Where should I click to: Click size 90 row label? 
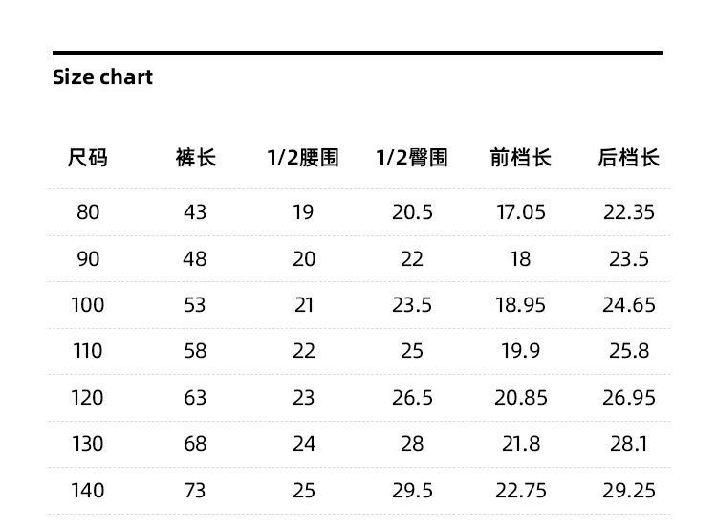[x=88, y=258]
